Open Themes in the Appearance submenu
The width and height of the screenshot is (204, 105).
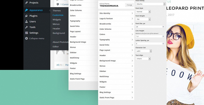pyautogui.click(x=57, y=11)
